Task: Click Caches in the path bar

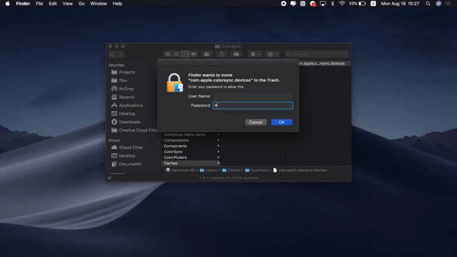Action: [x=231, y=170]
